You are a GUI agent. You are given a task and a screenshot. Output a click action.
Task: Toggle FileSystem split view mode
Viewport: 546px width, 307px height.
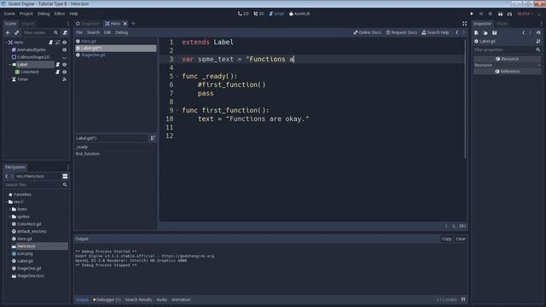[x=65, y=177]
